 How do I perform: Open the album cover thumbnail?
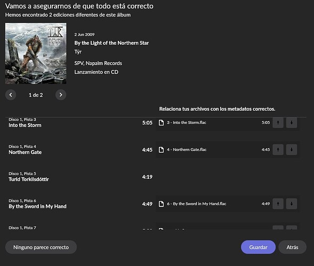[x=36, y=53]
